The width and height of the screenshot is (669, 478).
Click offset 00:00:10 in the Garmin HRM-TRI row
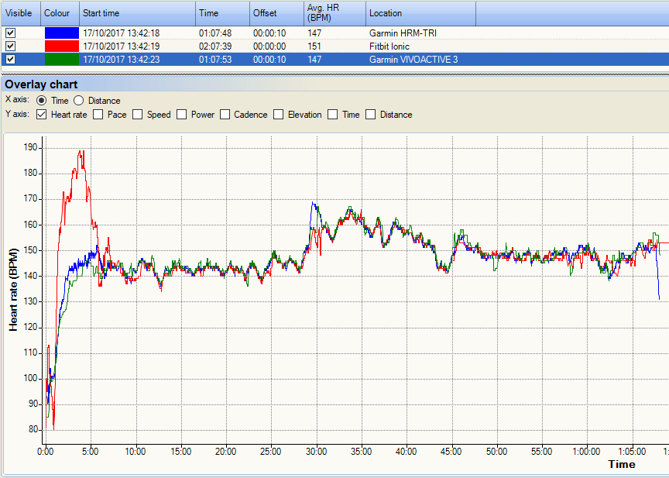click(x=269, y=33)
